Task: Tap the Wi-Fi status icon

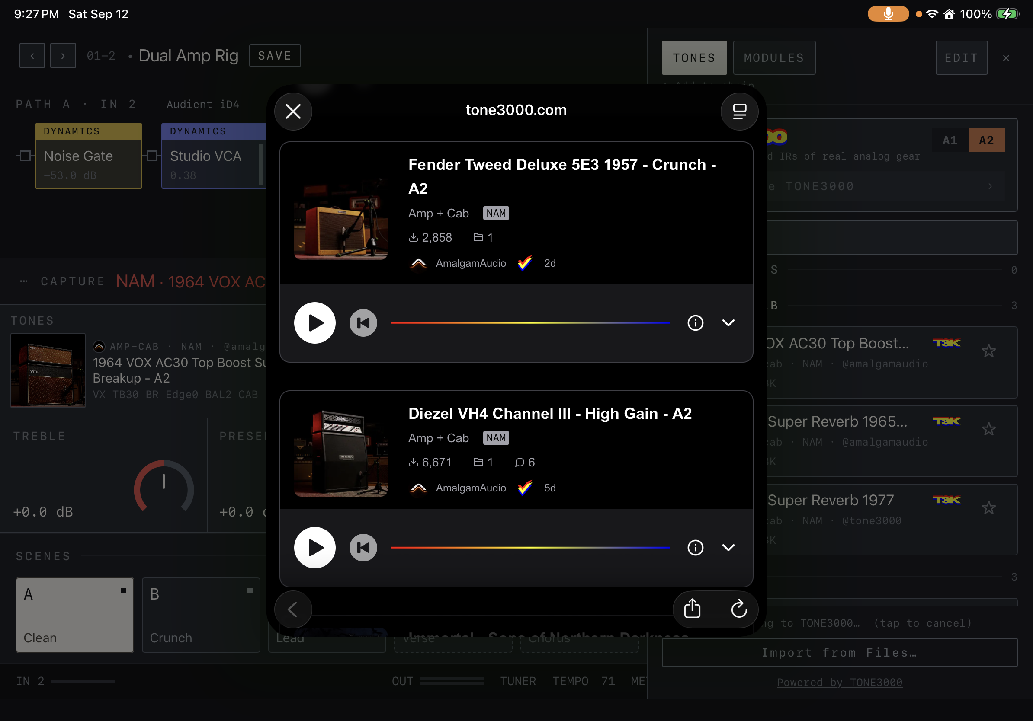Action: pos(932,14)
